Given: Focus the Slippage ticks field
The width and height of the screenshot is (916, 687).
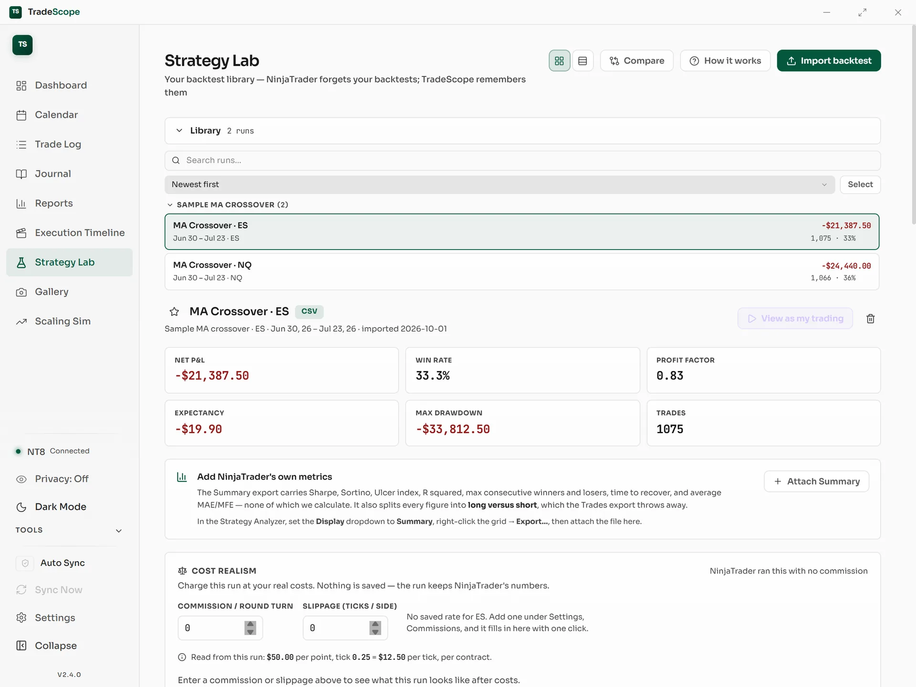Looking at the screenshot, I should (x=345, y=628).
